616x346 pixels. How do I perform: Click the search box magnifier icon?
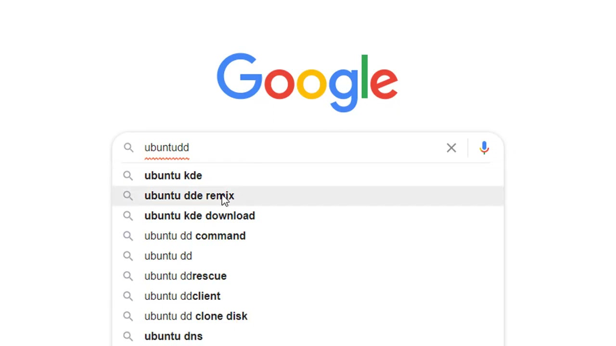(x=128, y=148)
